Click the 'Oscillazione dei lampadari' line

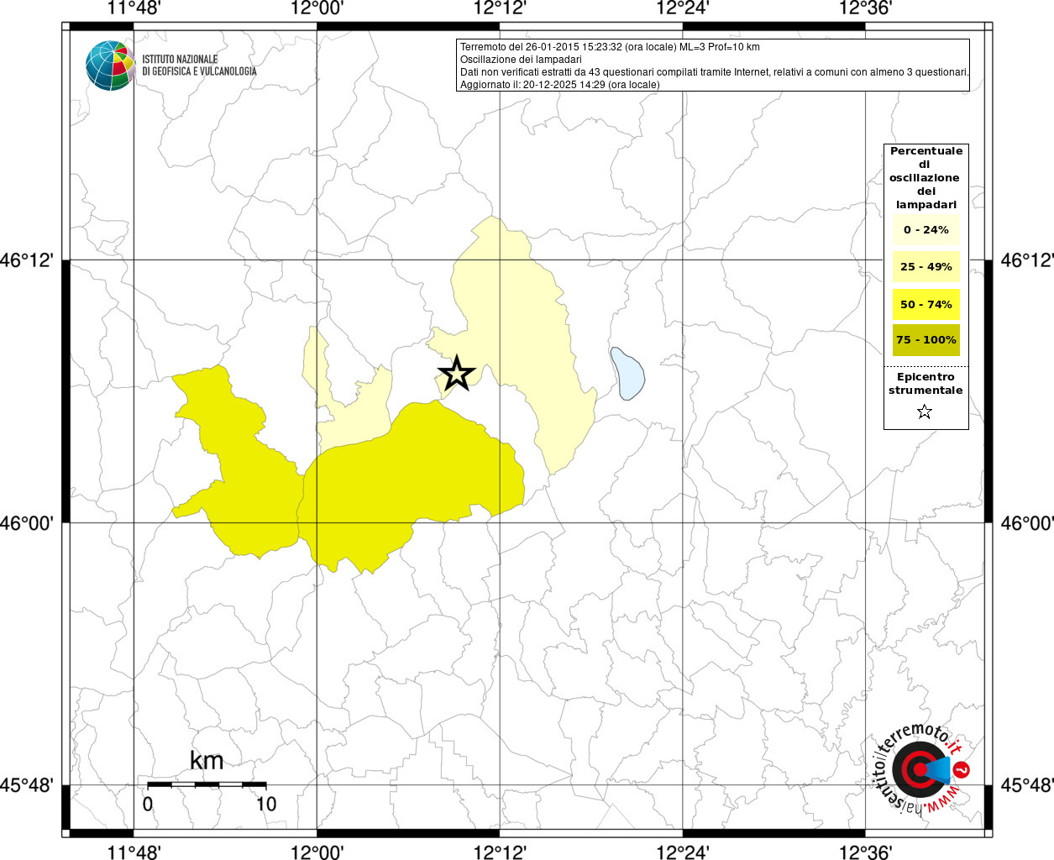pos(521,60)
